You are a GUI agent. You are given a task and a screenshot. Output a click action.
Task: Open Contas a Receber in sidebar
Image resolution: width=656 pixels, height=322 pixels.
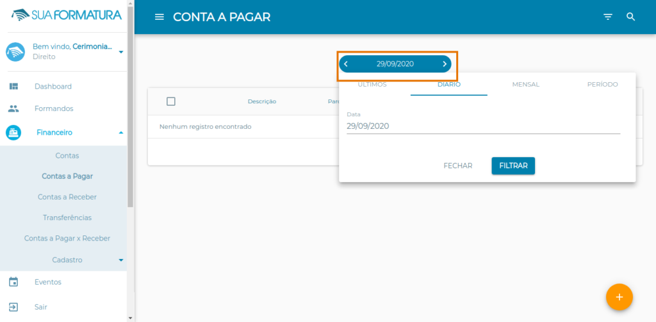click(67, 197)
